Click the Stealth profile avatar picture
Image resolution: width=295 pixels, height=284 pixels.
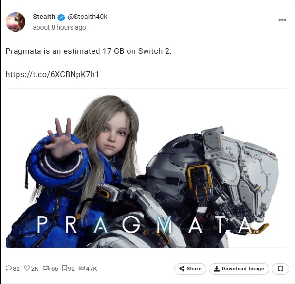[16, 22]
